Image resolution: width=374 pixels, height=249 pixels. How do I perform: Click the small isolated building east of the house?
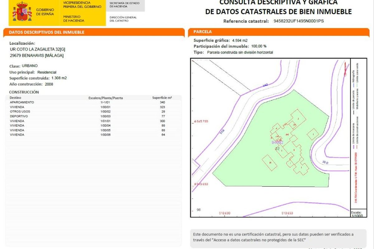tap(313, 134)
